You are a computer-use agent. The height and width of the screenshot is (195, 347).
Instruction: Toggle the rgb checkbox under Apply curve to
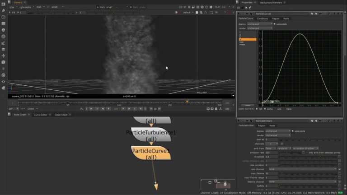pyautogui.click(x=257, y=109)
